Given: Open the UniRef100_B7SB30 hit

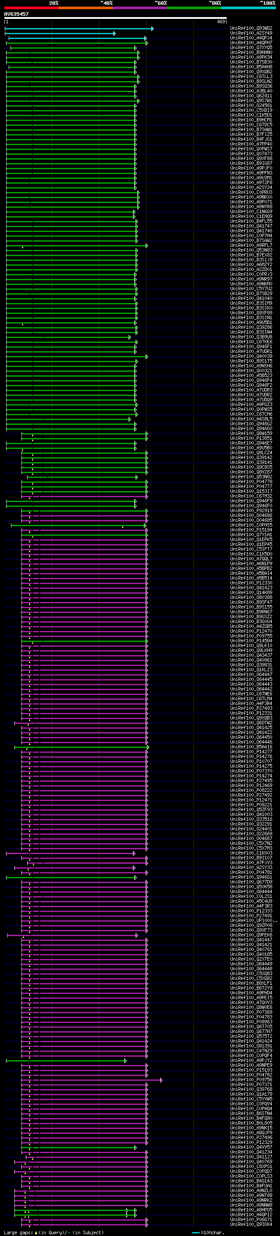Looking at the screenshot, I should pos(251,62).
